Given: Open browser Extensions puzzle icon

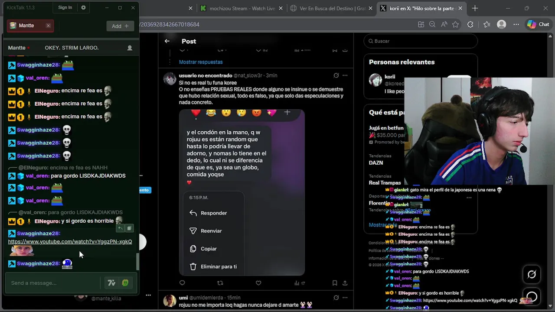Looking at the screenshot, I should pos(470,25).
